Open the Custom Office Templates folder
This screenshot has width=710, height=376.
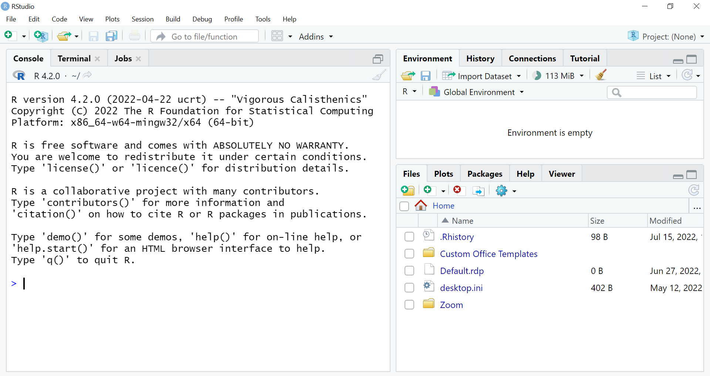pyautogui.click(x=488, y=254)
